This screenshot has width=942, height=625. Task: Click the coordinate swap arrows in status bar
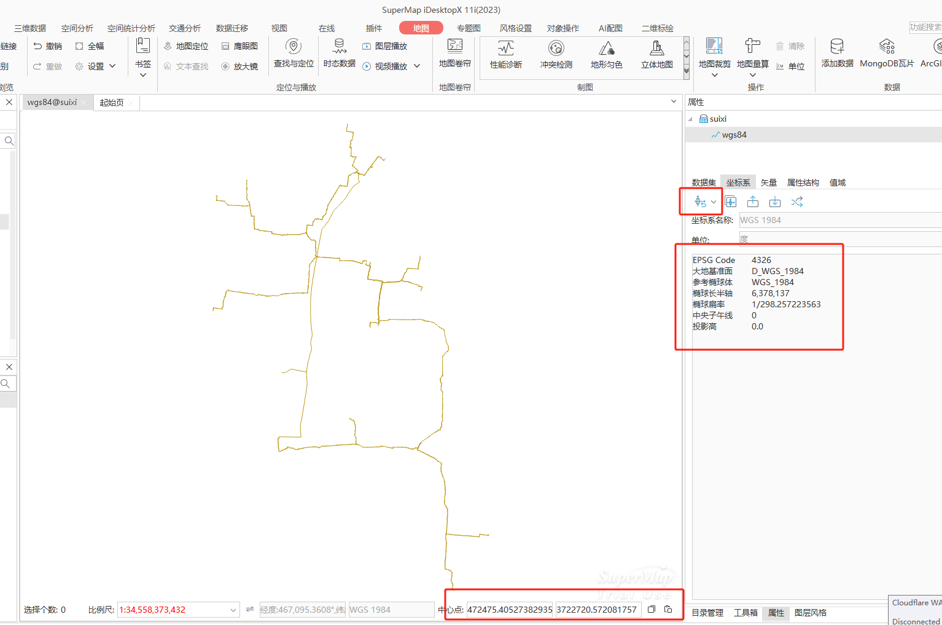[x=250, y=609]
